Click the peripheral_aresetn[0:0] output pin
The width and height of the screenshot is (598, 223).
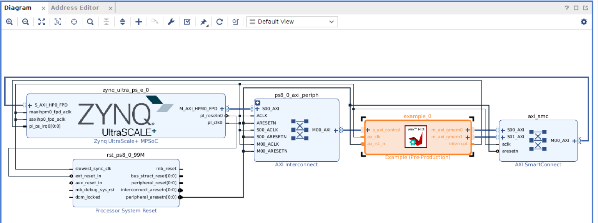point(180,197)
